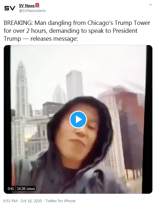Click the words 'releases message:' in tweet

(54, 39)
